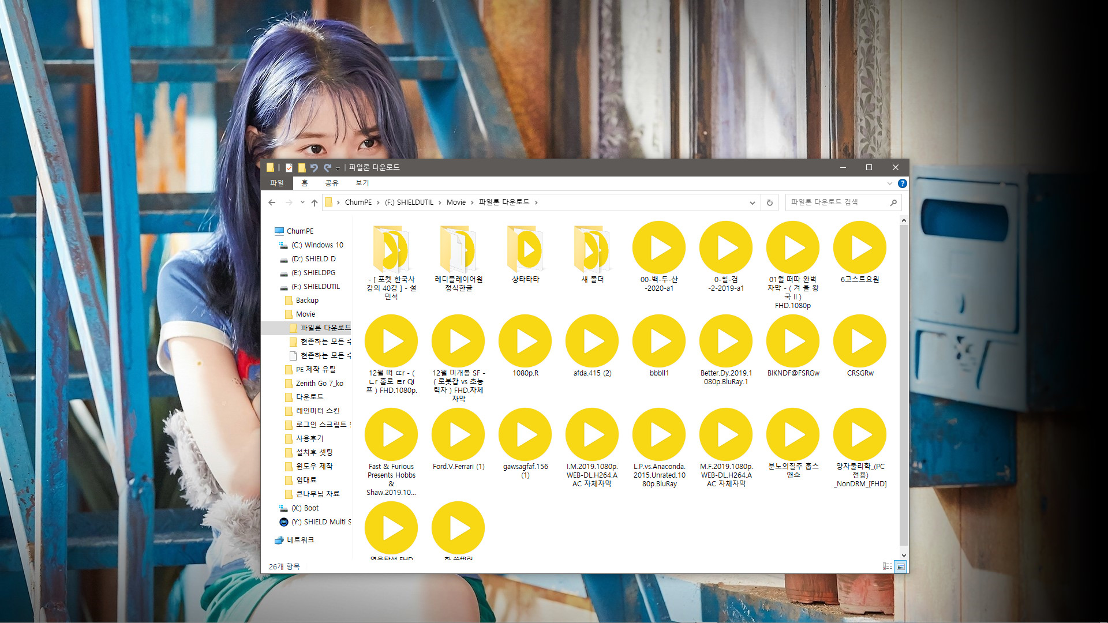This screenshot has width=1108, height=623.
Task: Select the gawsagfaf.156 (1) video file
Action: (526, 444)
